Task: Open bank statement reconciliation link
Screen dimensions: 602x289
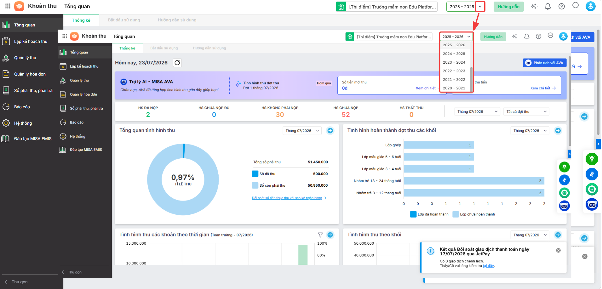Action: tap(289, 198)
